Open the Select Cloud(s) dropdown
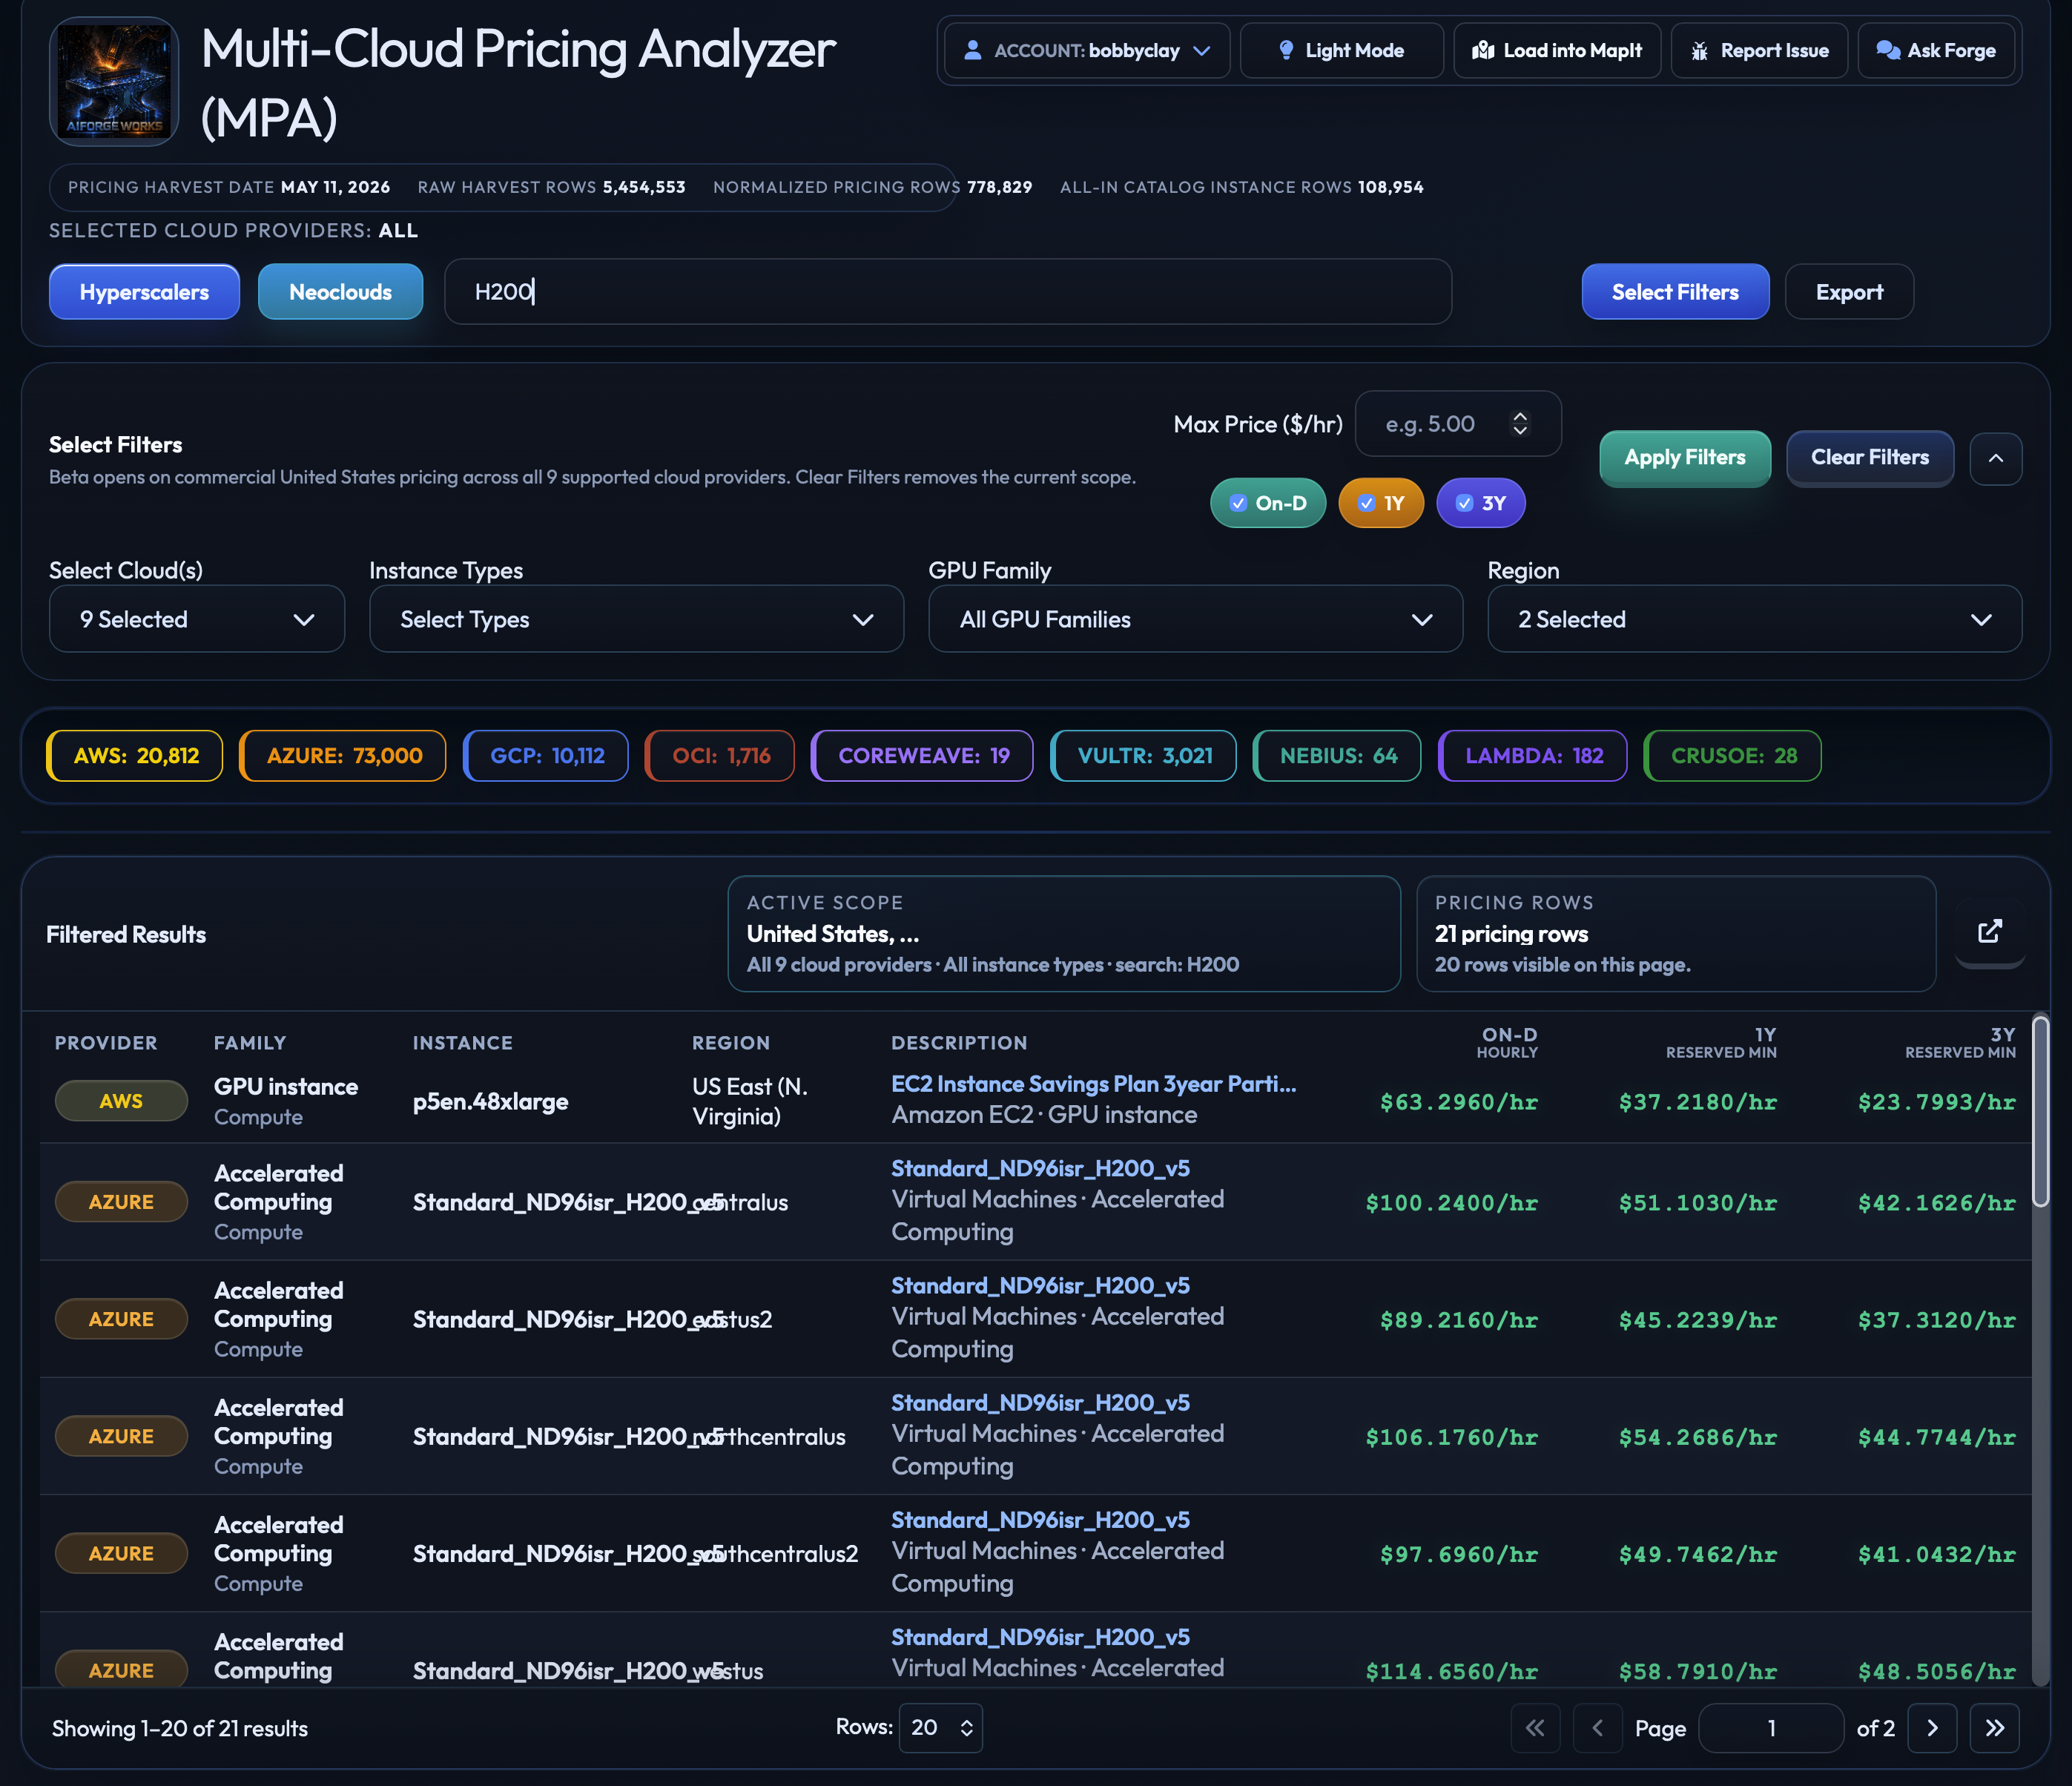 pos(197,619)
